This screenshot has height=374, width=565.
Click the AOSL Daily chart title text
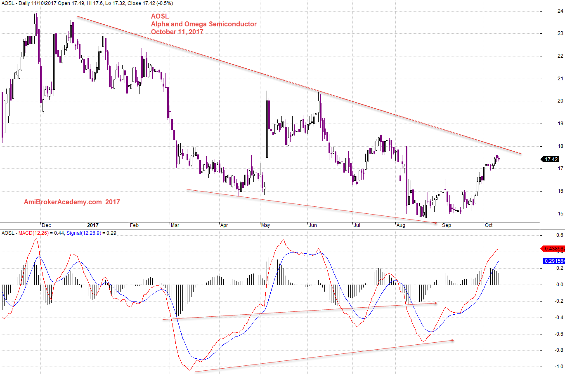pyautogui.click(x=87, y=3)
